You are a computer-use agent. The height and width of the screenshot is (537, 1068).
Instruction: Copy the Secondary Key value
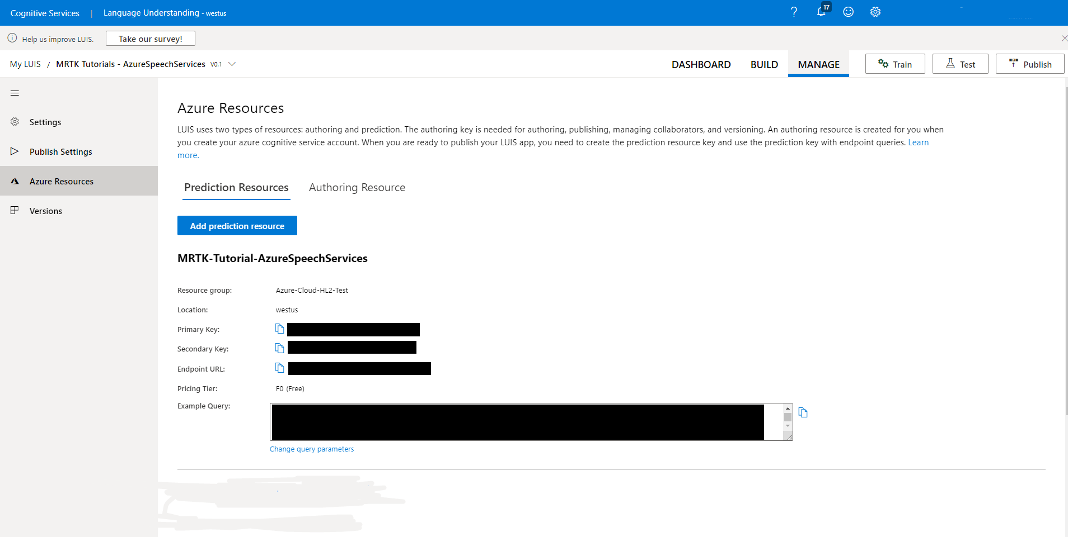(279, 348)
